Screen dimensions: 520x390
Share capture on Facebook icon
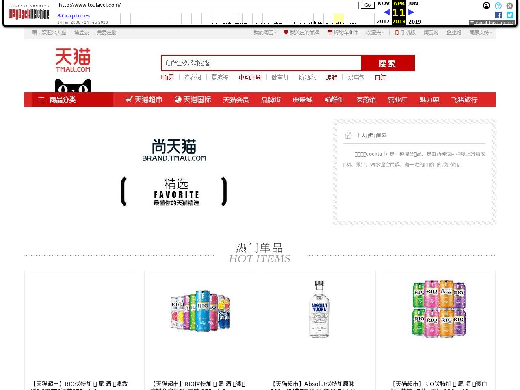pyautogui.click(x=498, y=15)
